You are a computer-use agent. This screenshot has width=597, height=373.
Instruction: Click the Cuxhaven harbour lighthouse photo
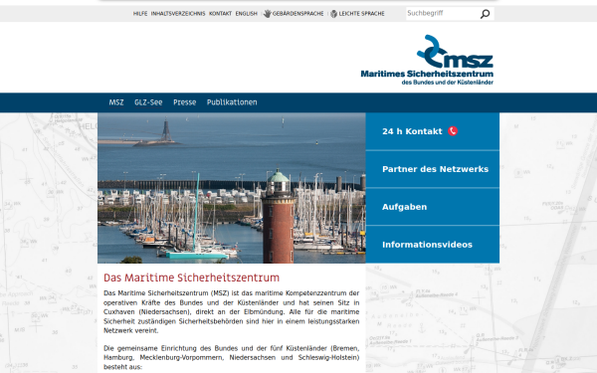(232, 188)
